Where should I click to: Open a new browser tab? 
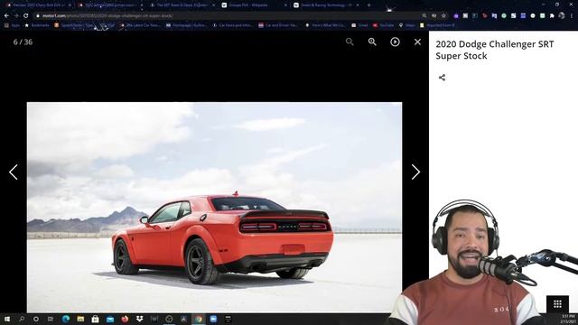(369, 5)
